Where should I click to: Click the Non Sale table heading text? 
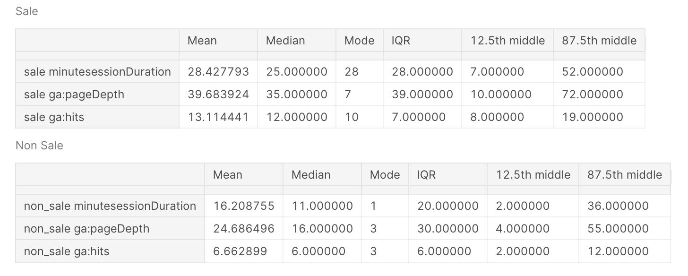[39, 146]
